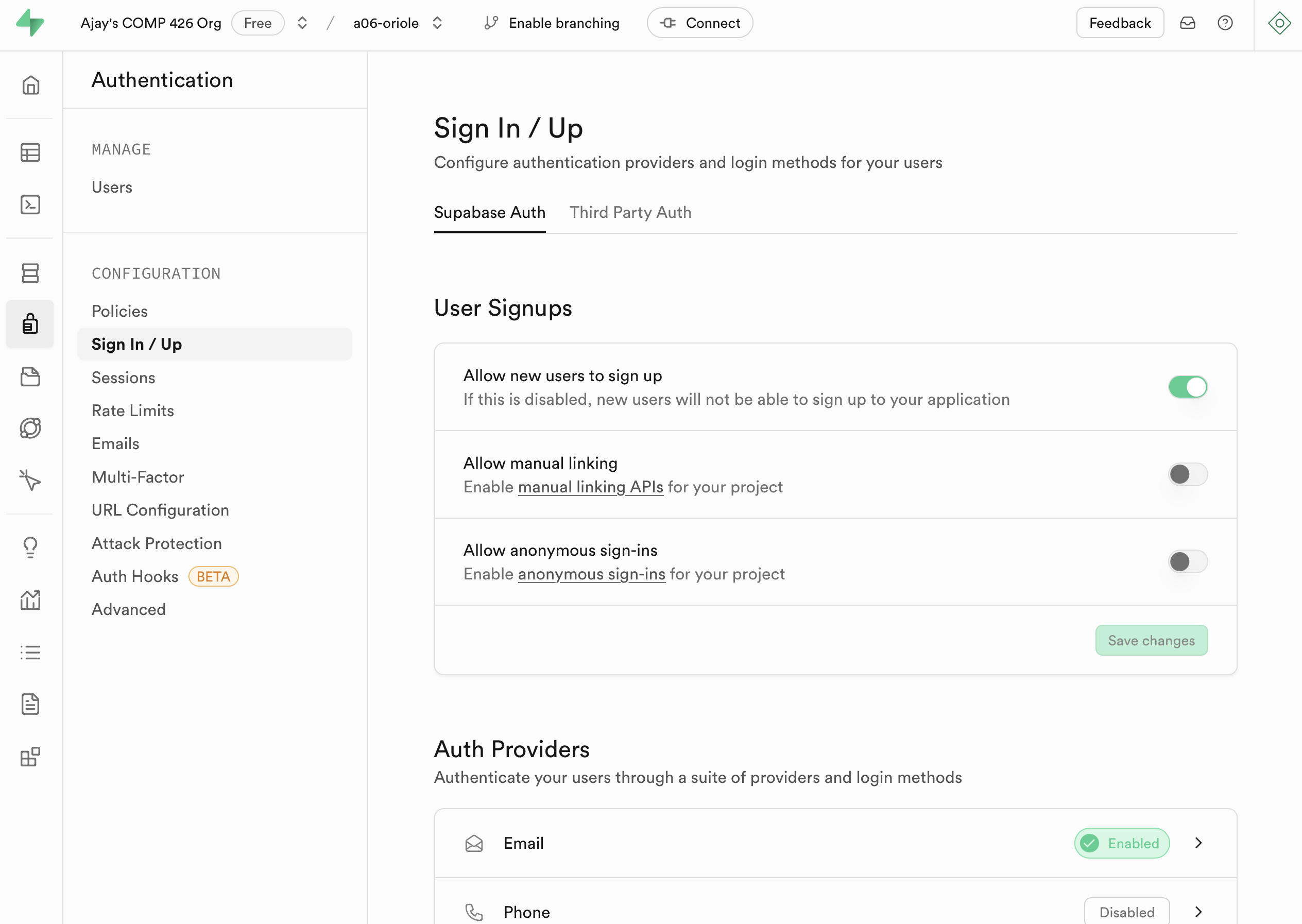Open the API Docs document icon

[31, 705]
